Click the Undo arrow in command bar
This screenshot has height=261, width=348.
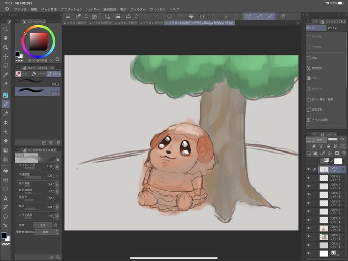point(146,16)
